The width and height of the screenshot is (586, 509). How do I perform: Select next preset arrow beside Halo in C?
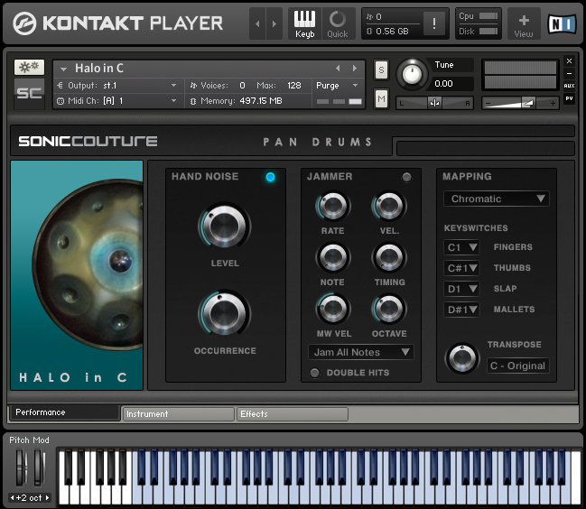[355, 69]
